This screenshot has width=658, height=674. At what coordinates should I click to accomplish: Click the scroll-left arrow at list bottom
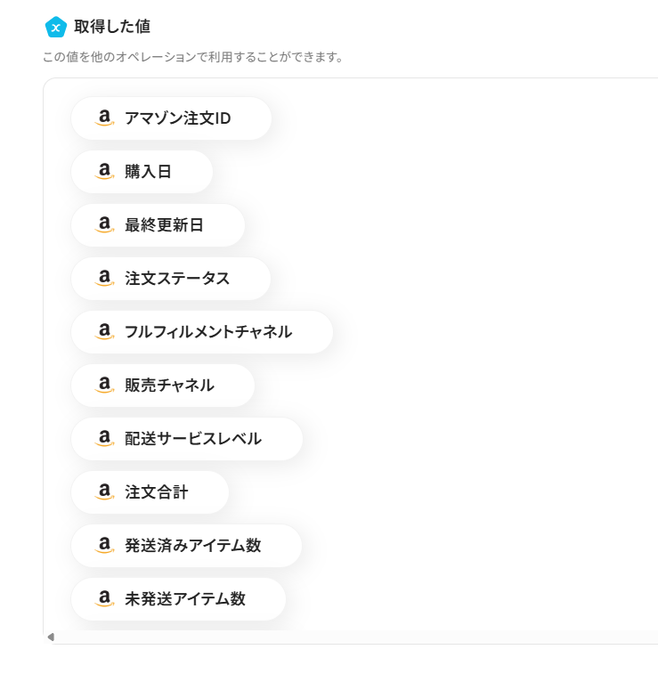pyautogui.click(x=51, y=637)
